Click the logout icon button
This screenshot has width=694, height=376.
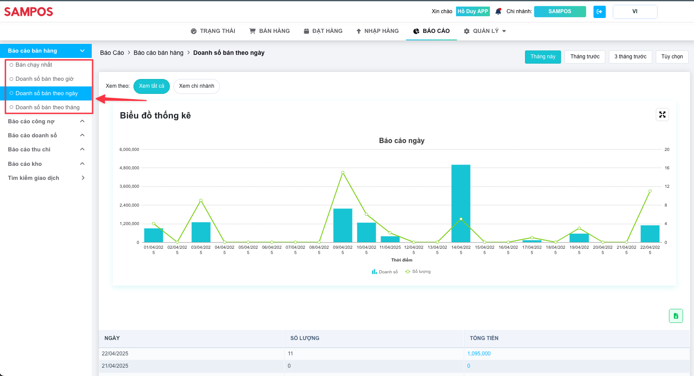point(599,12)
